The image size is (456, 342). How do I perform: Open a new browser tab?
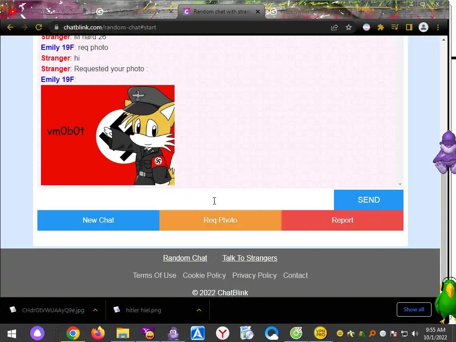tap(361, 12)
